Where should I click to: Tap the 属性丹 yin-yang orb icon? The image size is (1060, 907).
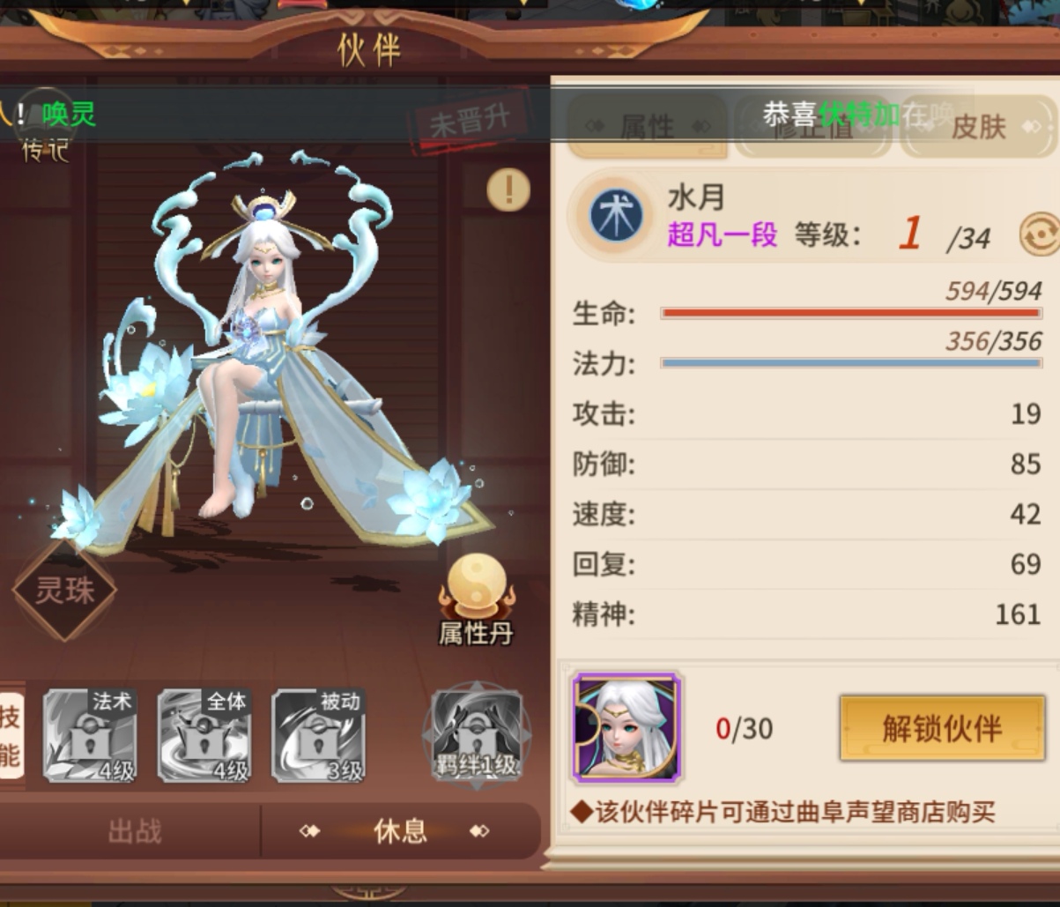click(476, 601)
